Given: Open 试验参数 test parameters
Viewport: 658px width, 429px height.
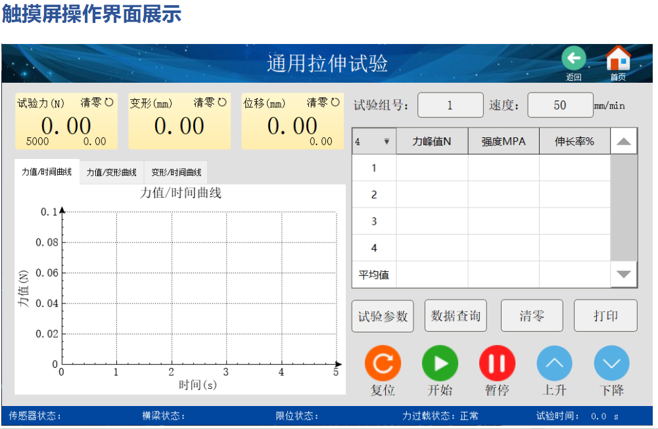Looking at the screenshot, I should [383, 316].
